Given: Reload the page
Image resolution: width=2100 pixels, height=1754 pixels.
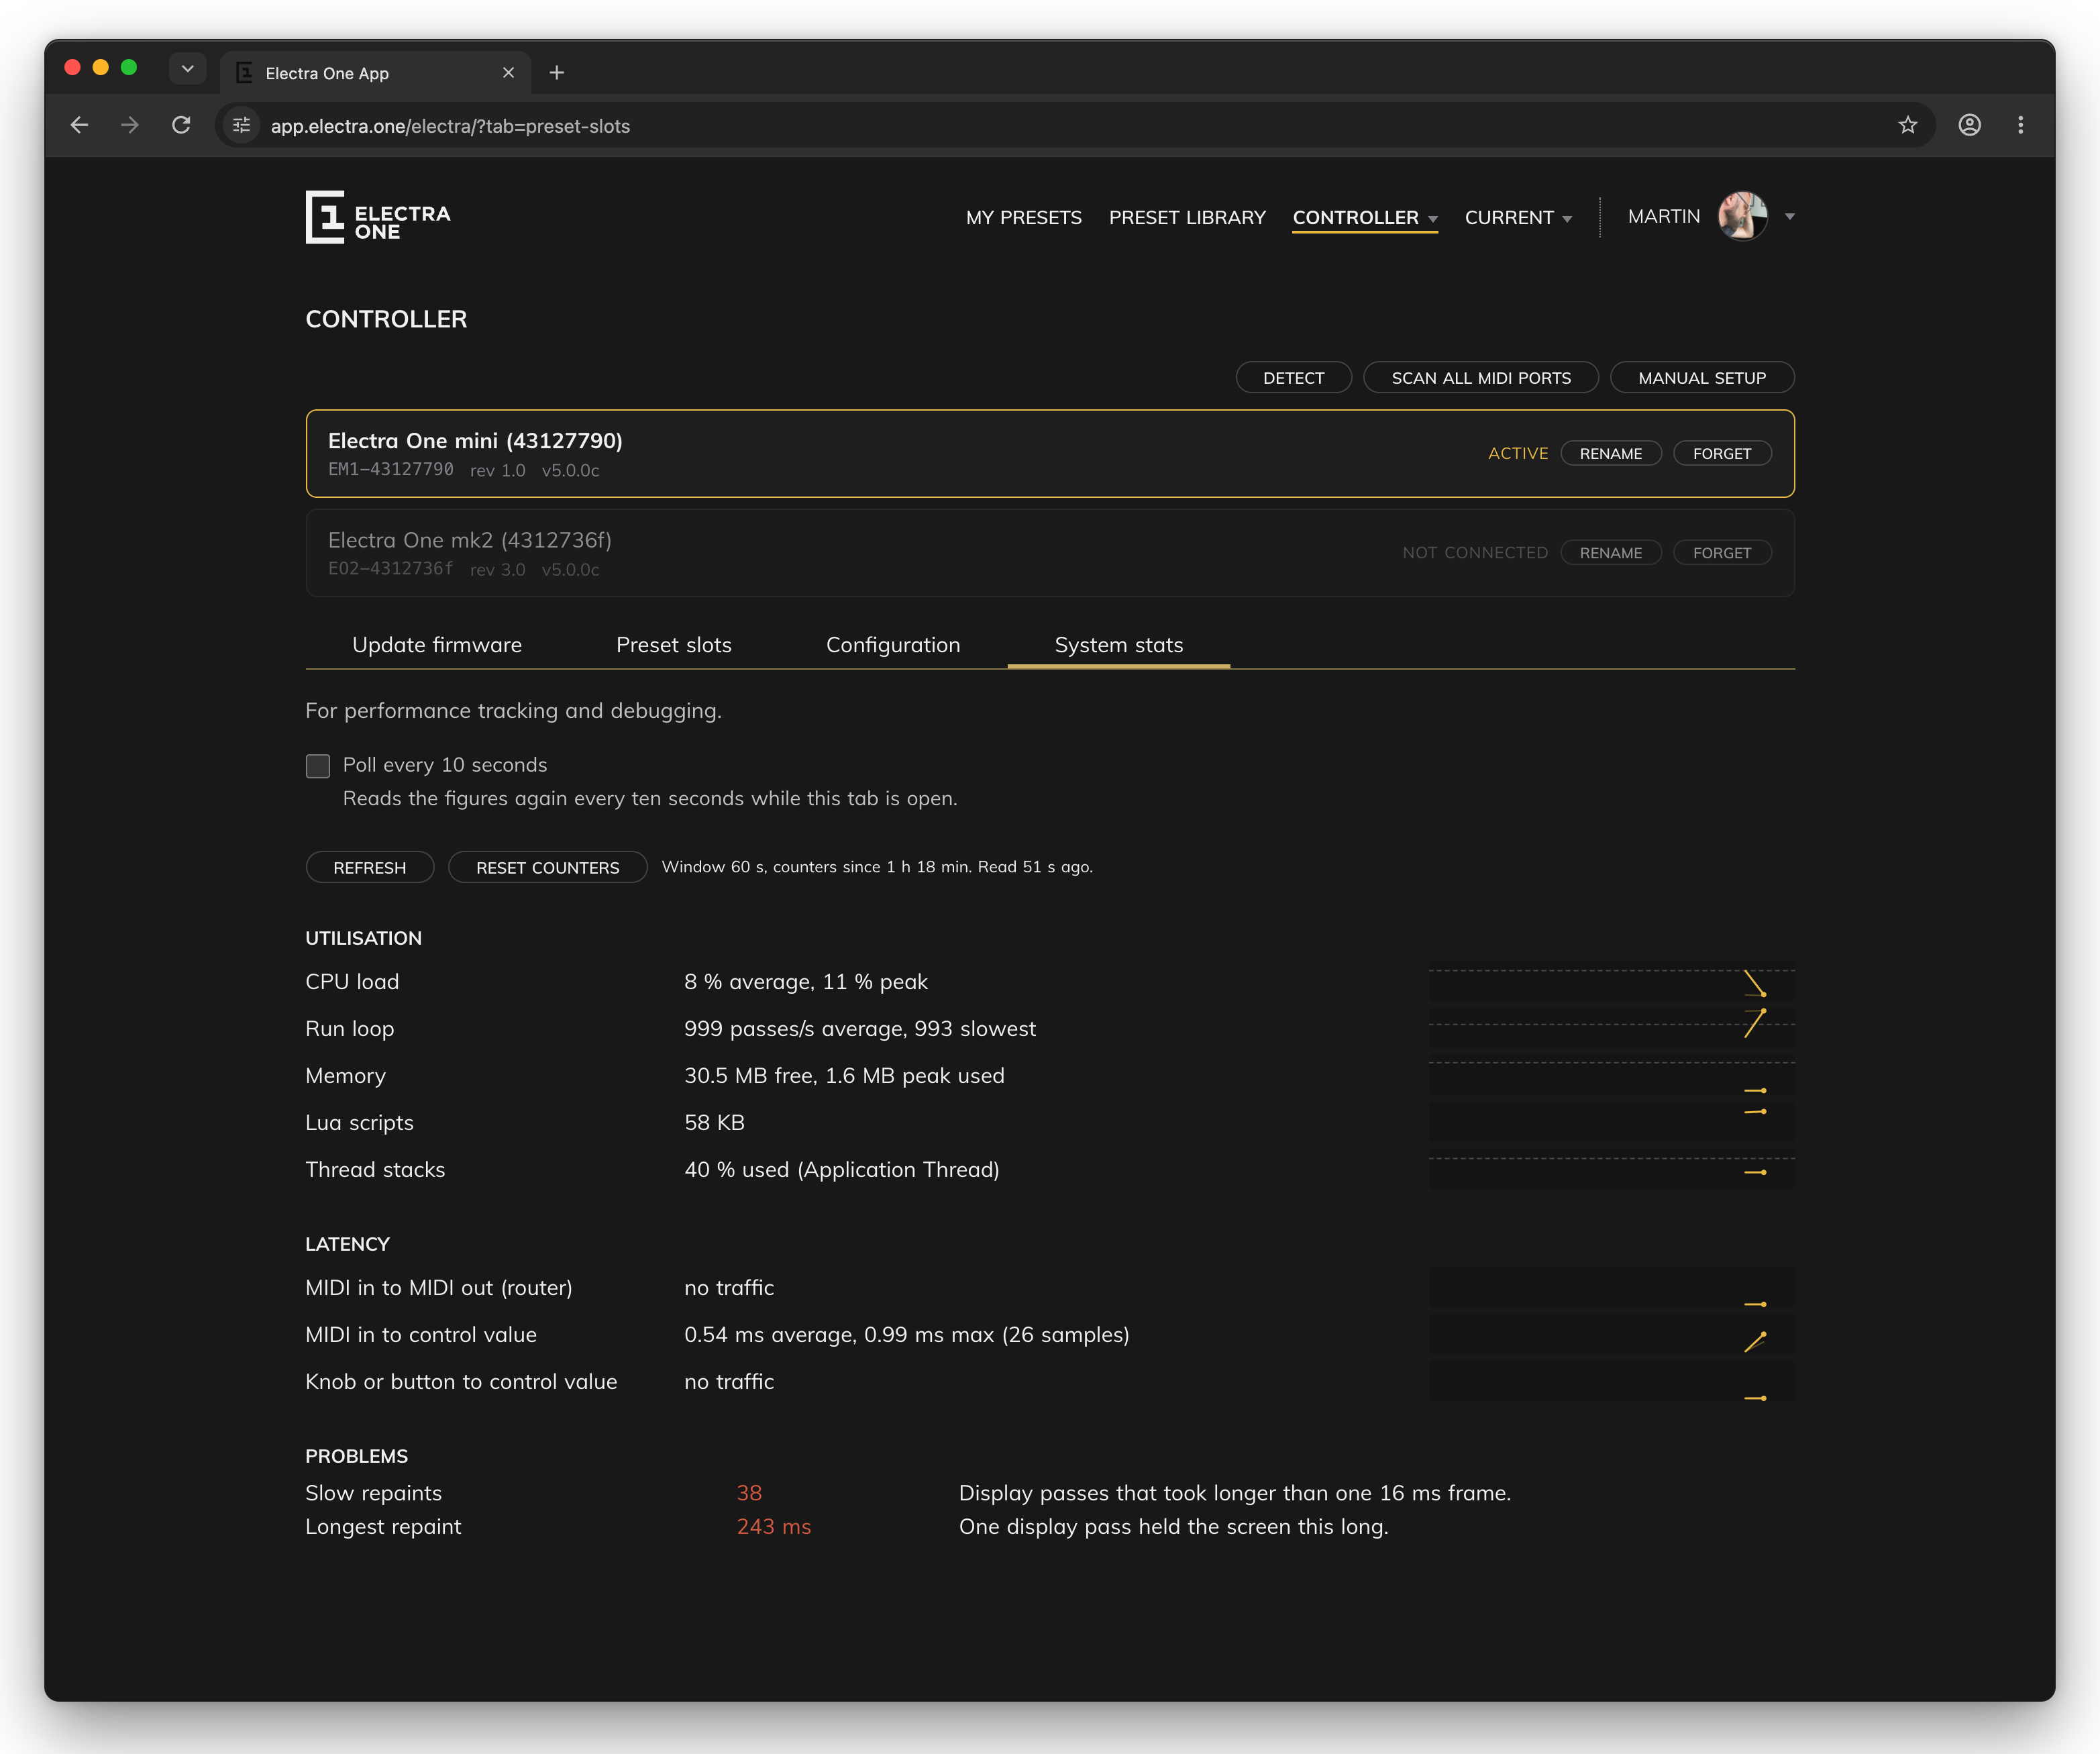Looking at the screenshot, I should 181,125.
